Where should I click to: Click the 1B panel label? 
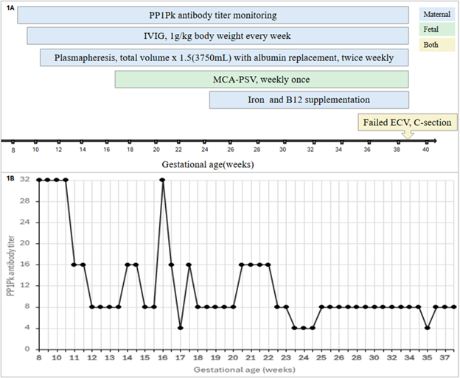tap(10, 178)
